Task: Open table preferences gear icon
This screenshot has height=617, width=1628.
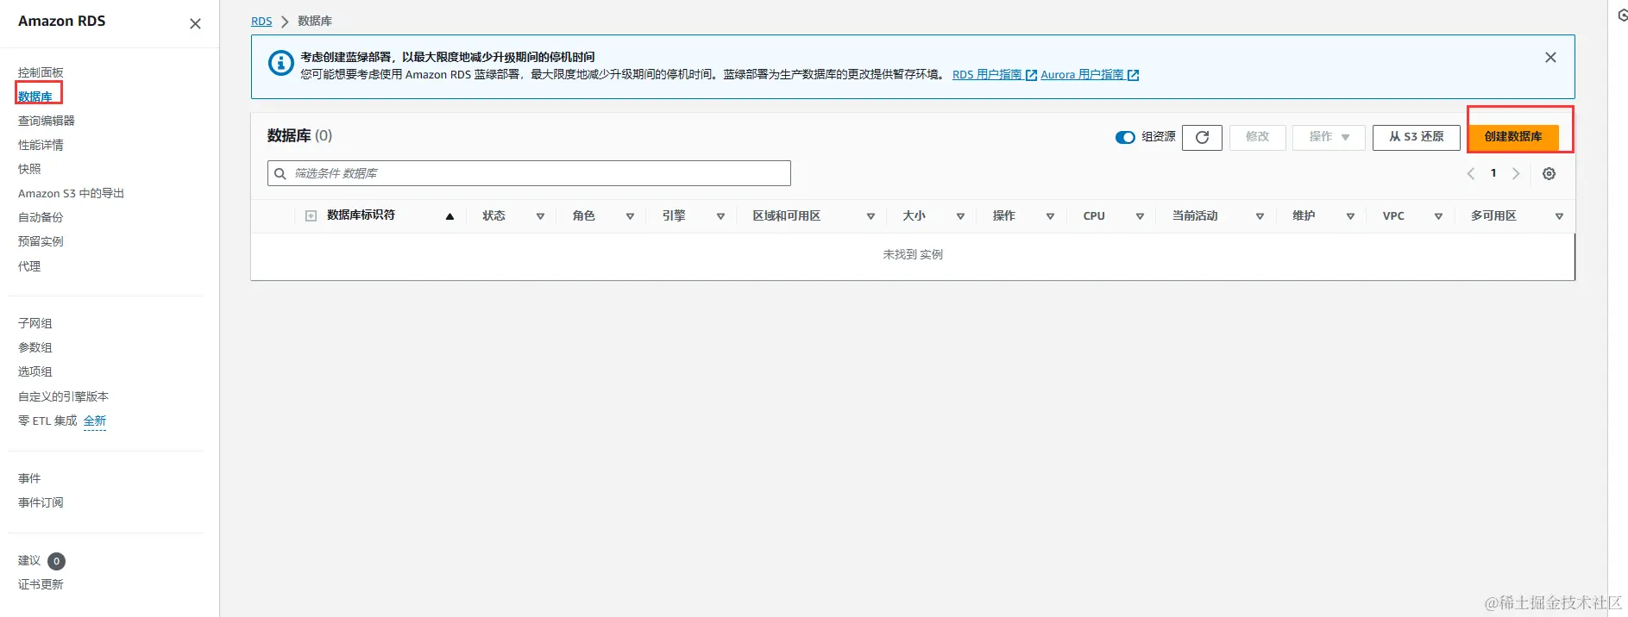Action: pos(1549,173)
